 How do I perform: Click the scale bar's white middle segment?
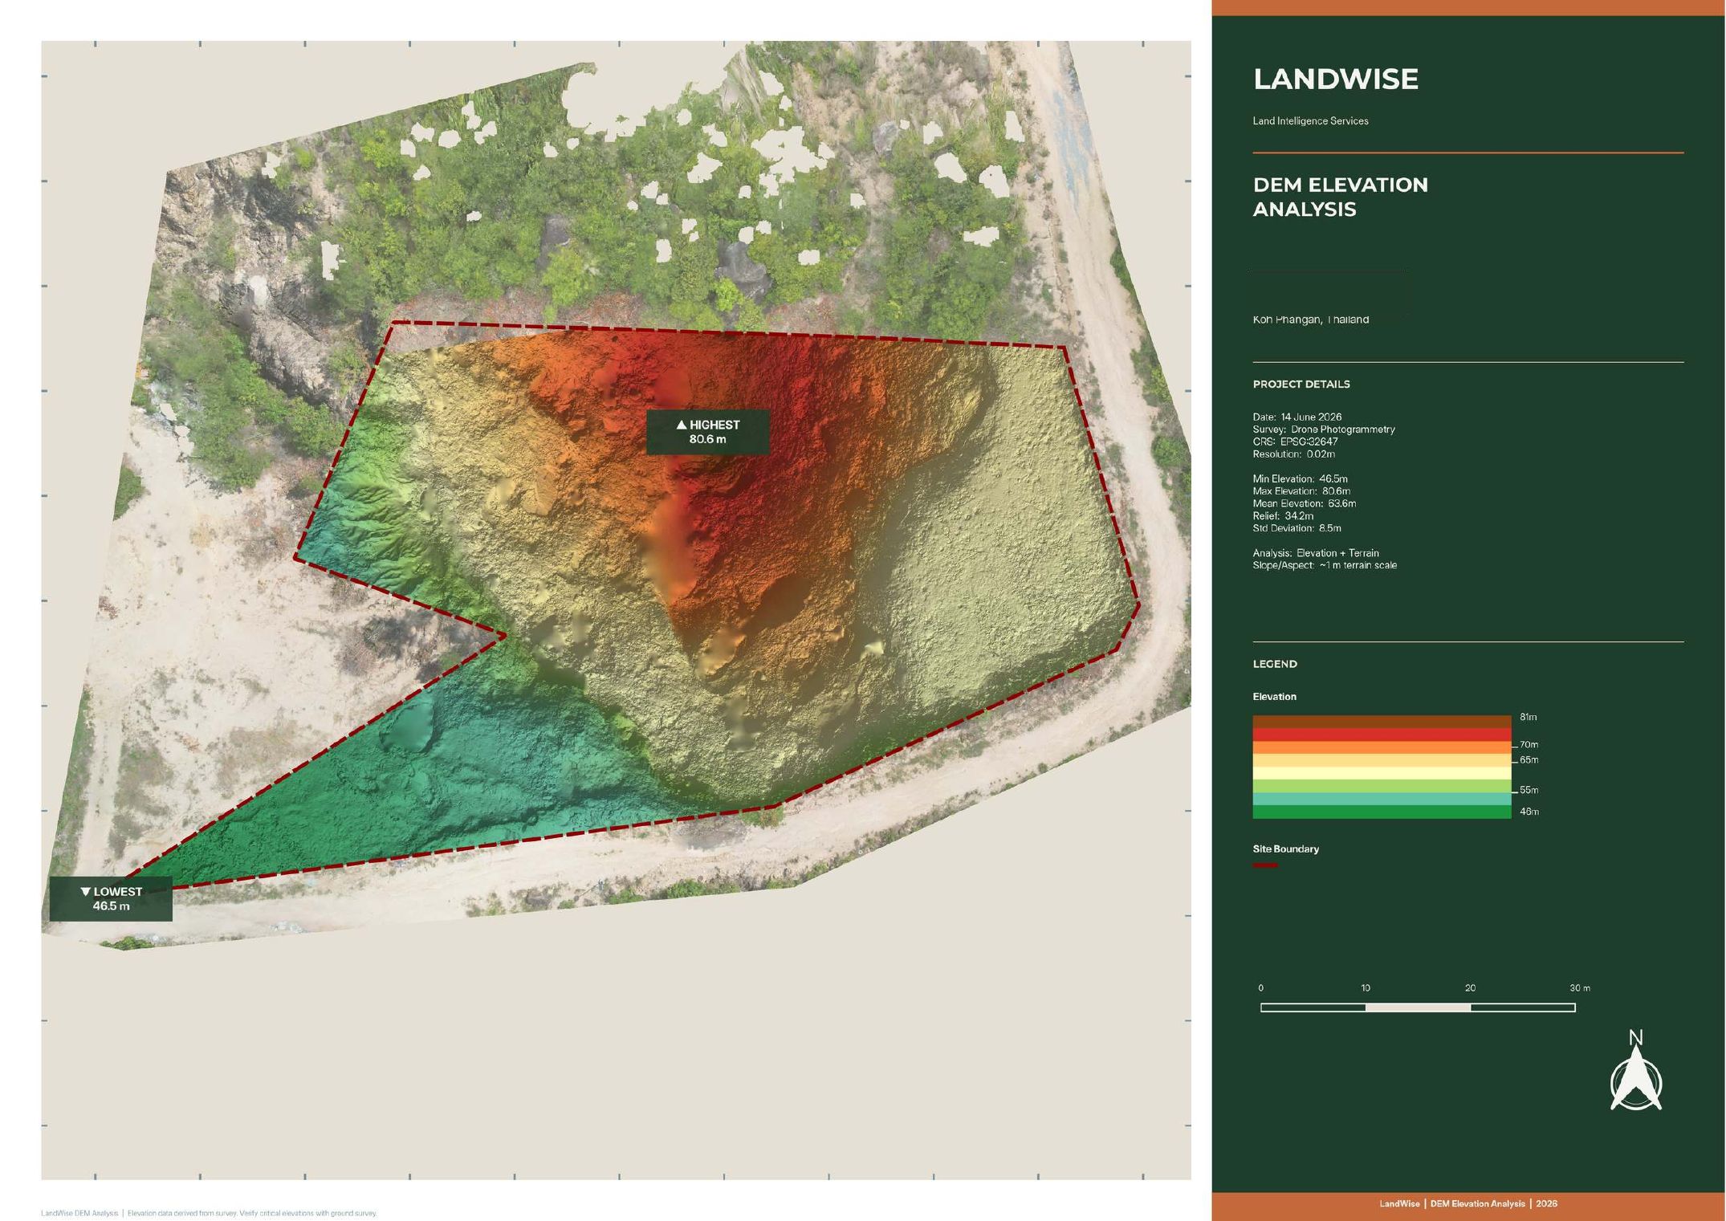tap(1418, 1007)
